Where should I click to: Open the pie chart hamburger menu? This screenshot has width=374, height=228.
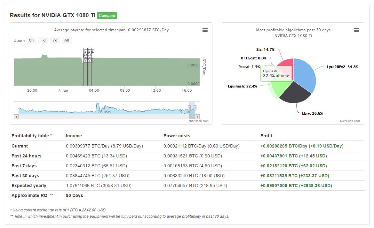pos(356,30)
